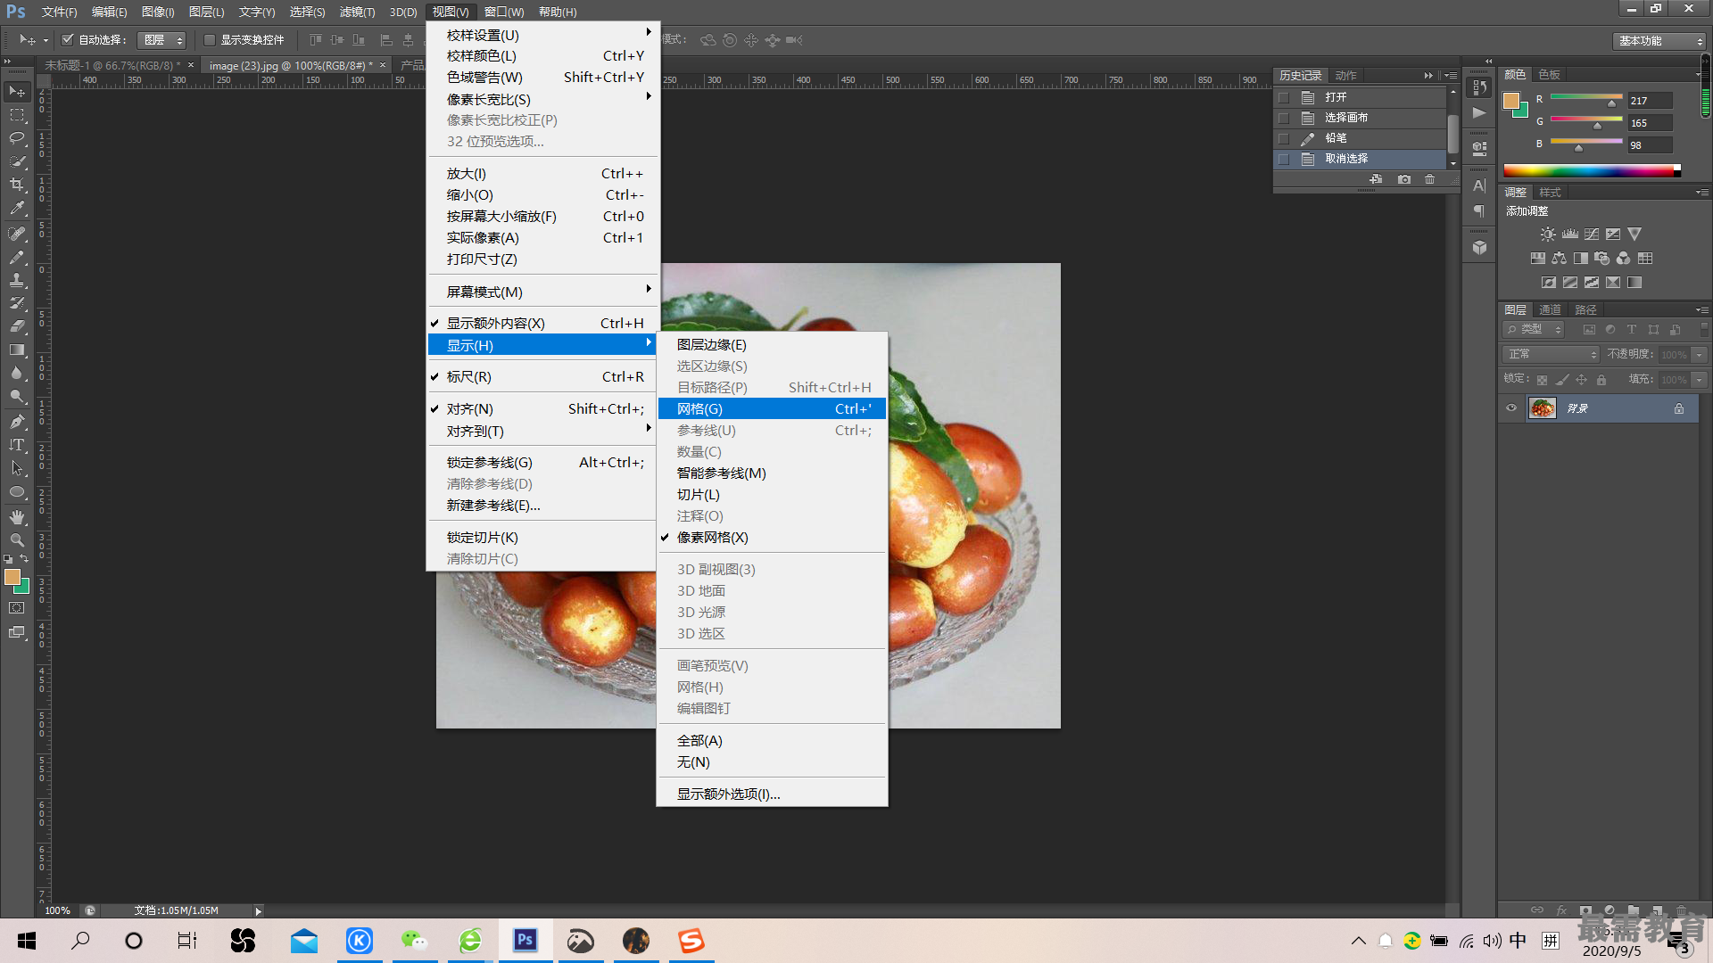This screenshot has width=1713, height=963.
Task: Set history brush source for Open state
Action: pos(1284,97)
